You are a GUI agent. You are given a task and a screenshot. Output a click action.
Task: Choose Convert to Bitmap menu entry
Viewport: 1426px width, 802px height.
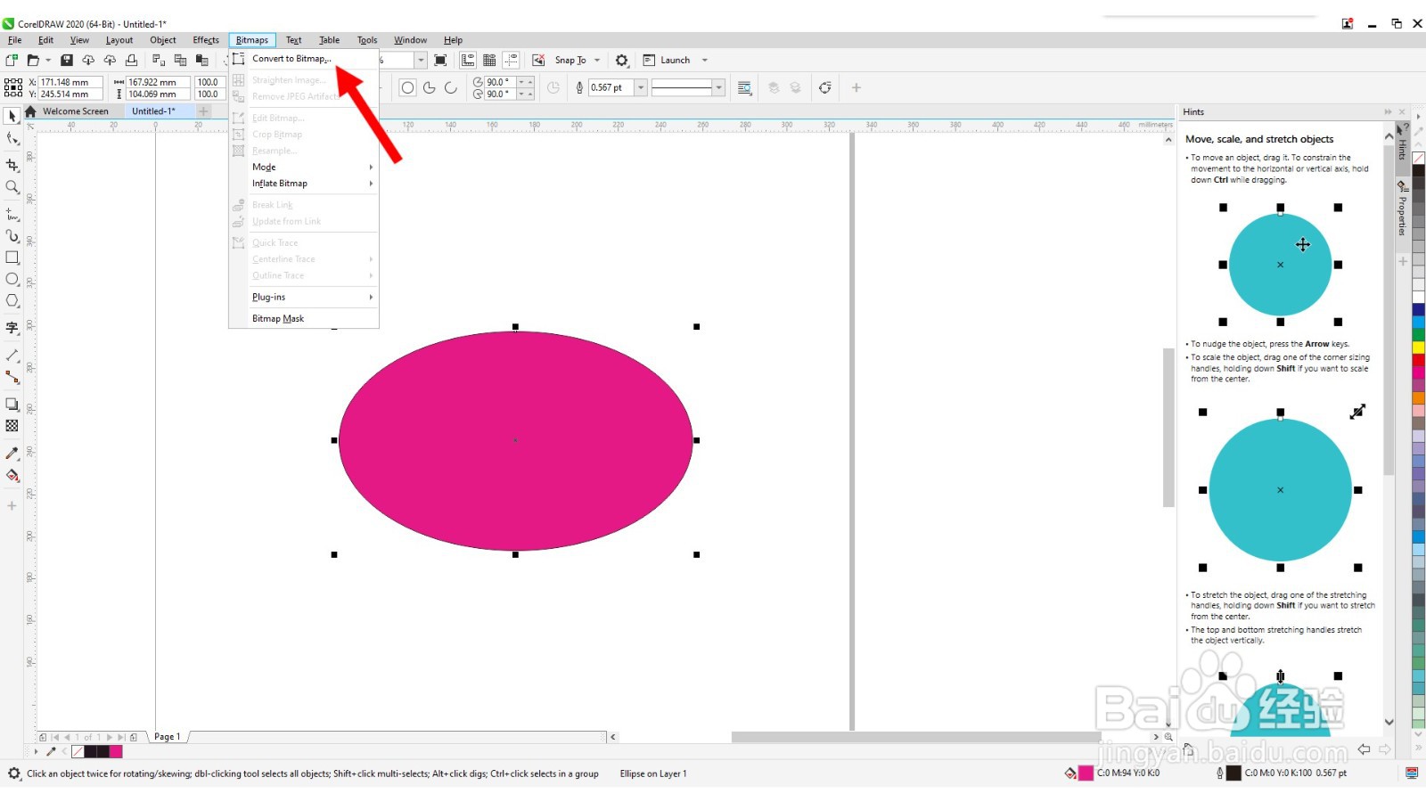coord(304,59)
